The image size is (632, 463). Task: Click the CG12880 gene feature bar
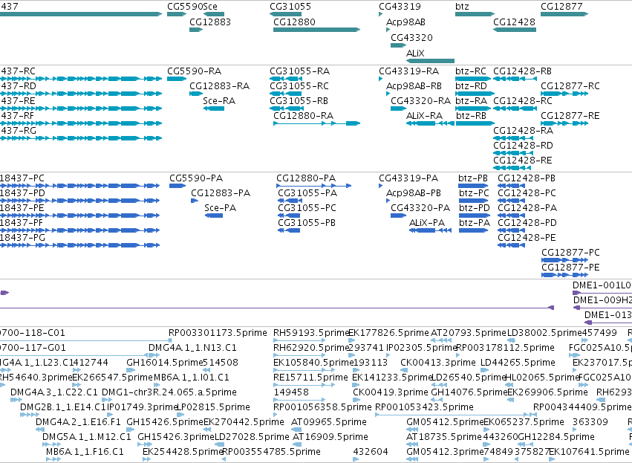(x=316, y=30)
